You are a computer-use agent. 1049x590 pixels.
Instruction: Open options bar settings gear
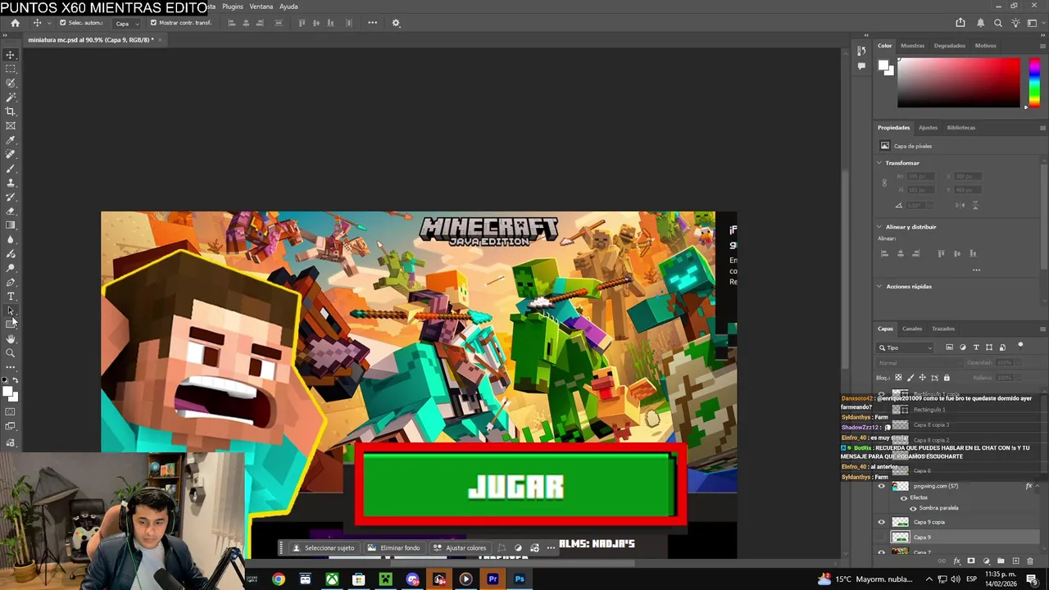point(396,23)
